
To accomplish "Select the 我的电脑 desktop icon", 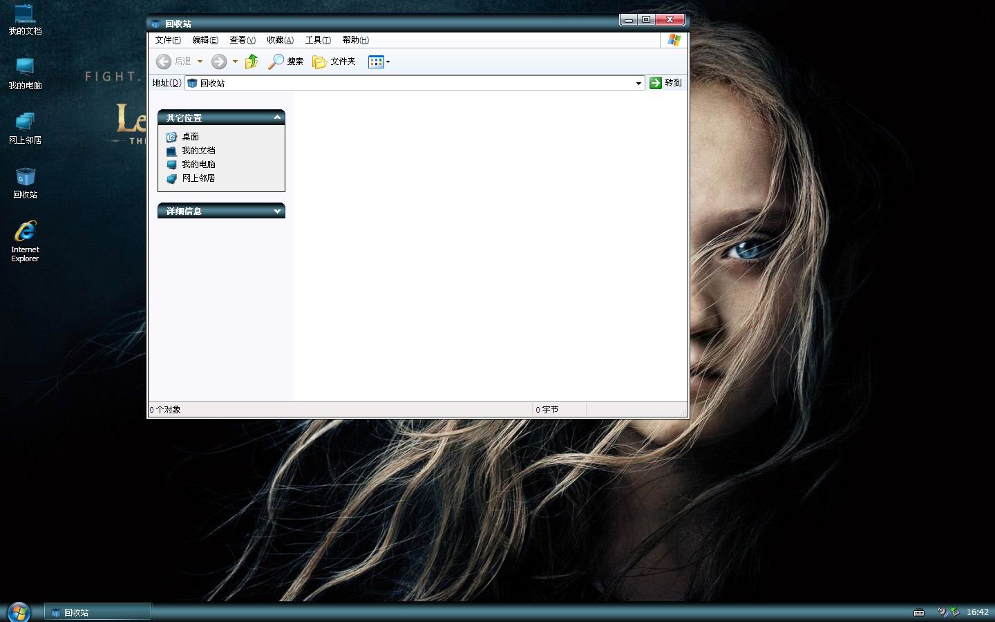I will point(25,74).
